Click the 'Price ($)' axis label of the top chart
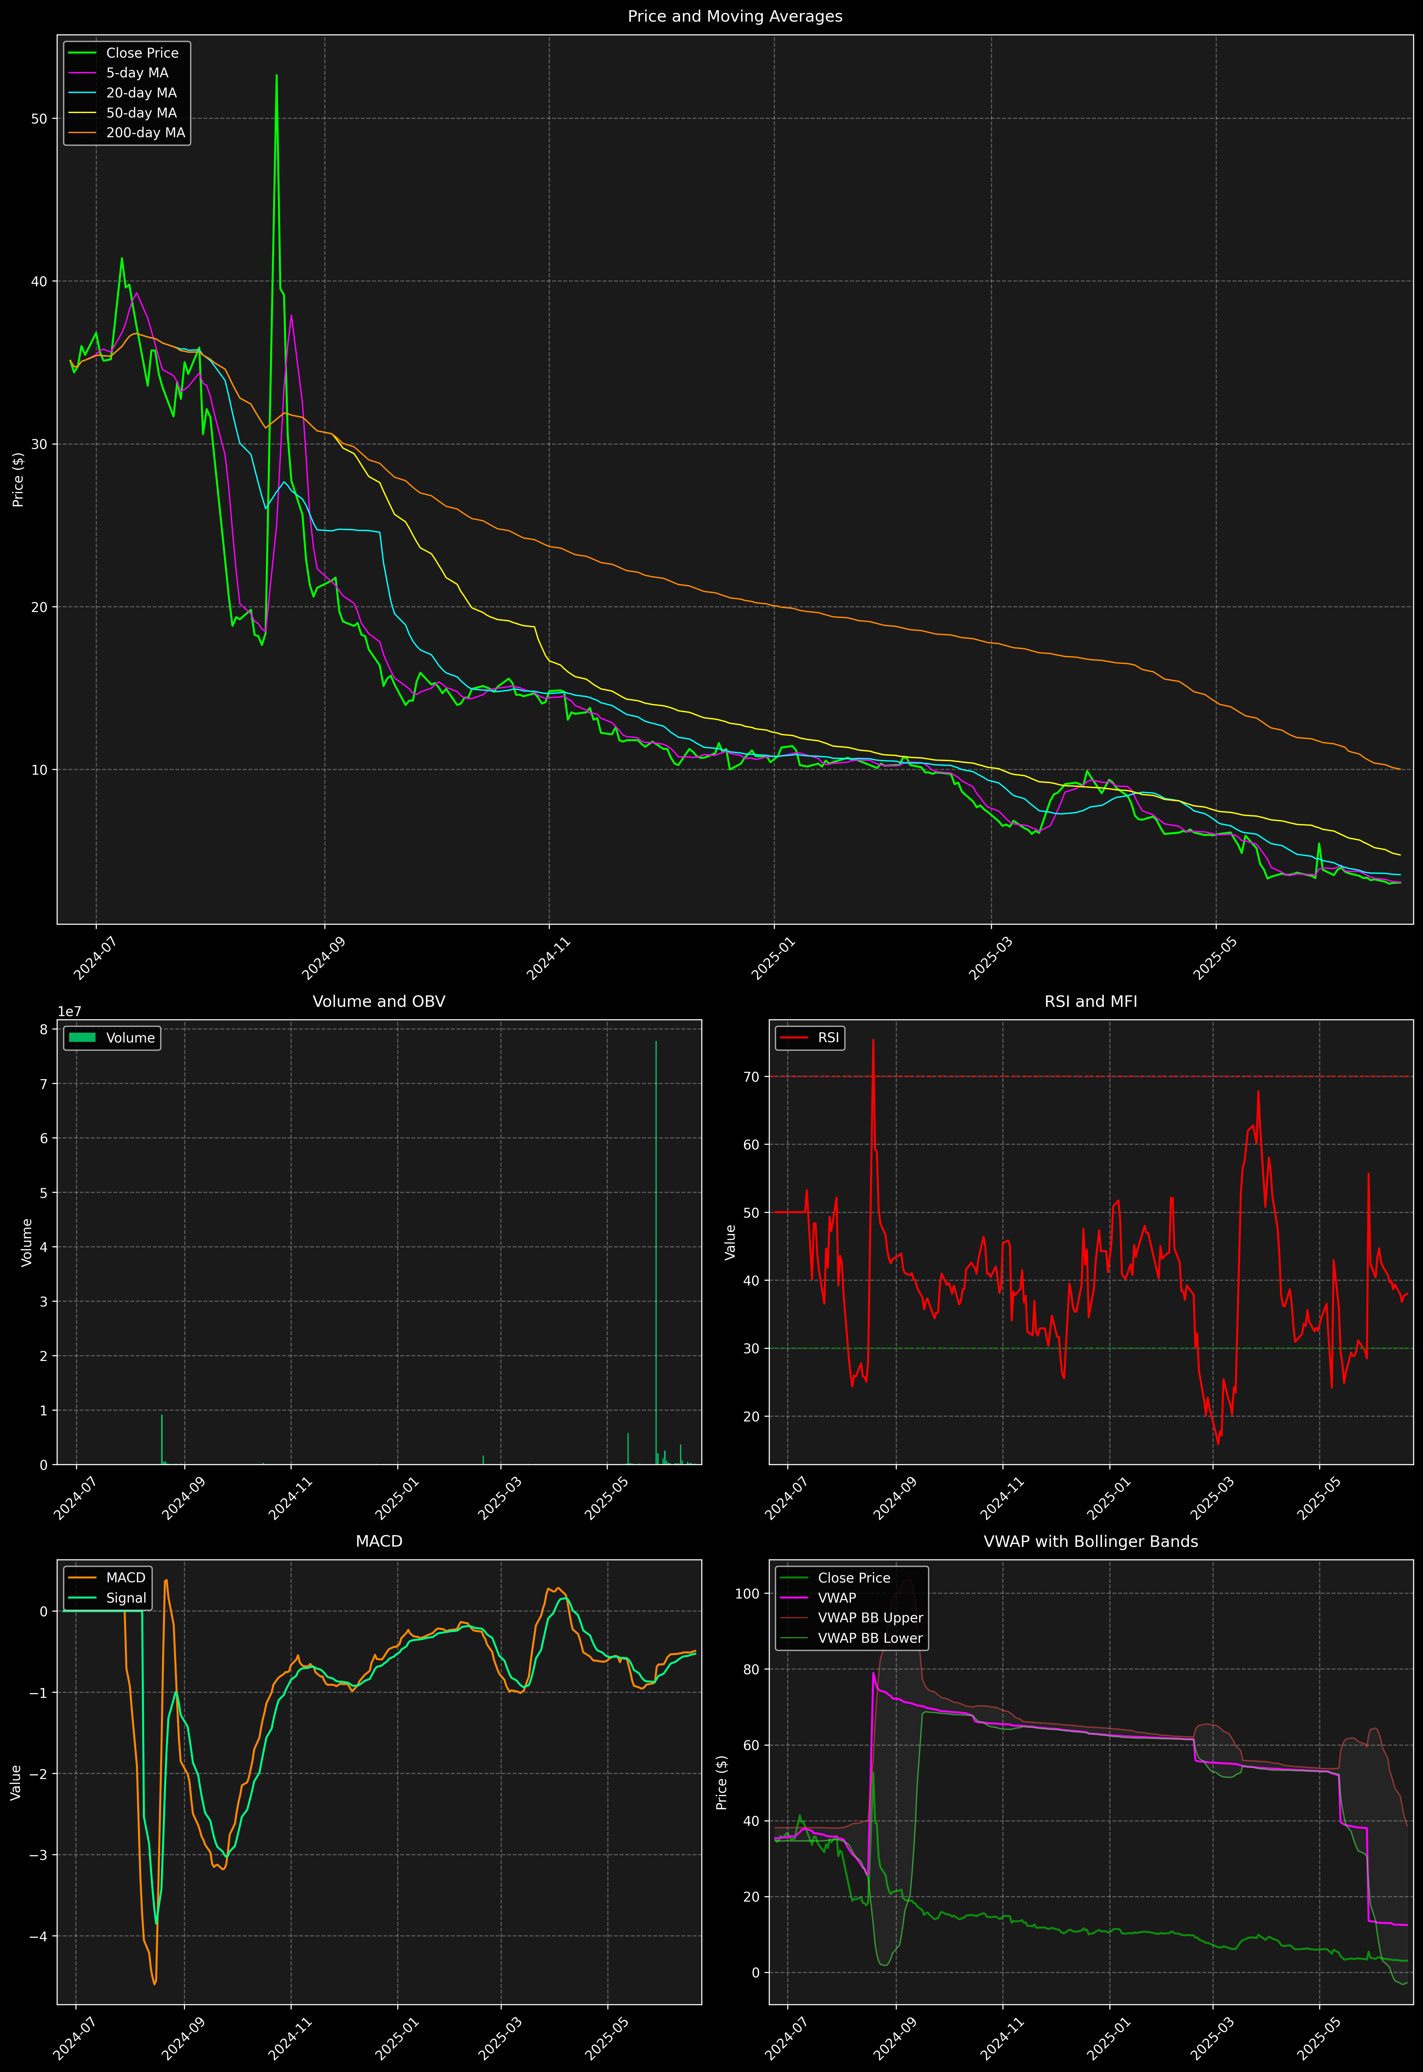 (18, 480)
